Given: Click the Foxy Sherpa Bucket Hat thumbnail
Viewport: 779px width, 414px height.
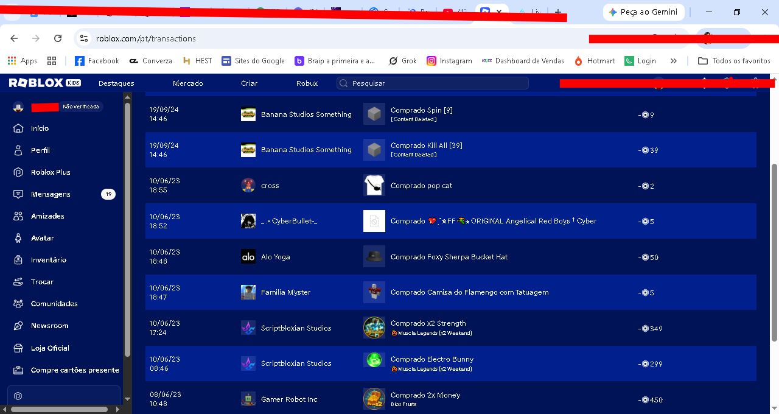Looking at the screenshot, I should [374, 257].
